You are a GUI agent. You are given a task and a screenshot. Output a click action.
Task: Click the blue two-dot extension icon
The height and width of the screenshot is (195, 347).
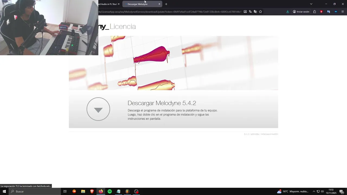[336, 12]
